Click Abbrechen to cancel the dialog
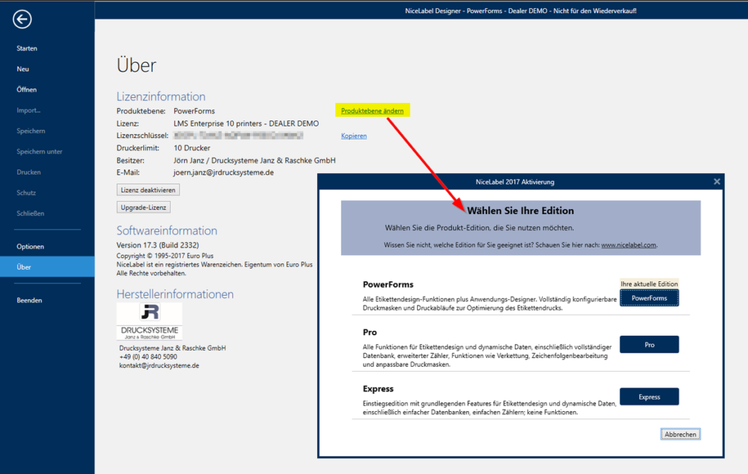748x474 pixels. [680, 435]
